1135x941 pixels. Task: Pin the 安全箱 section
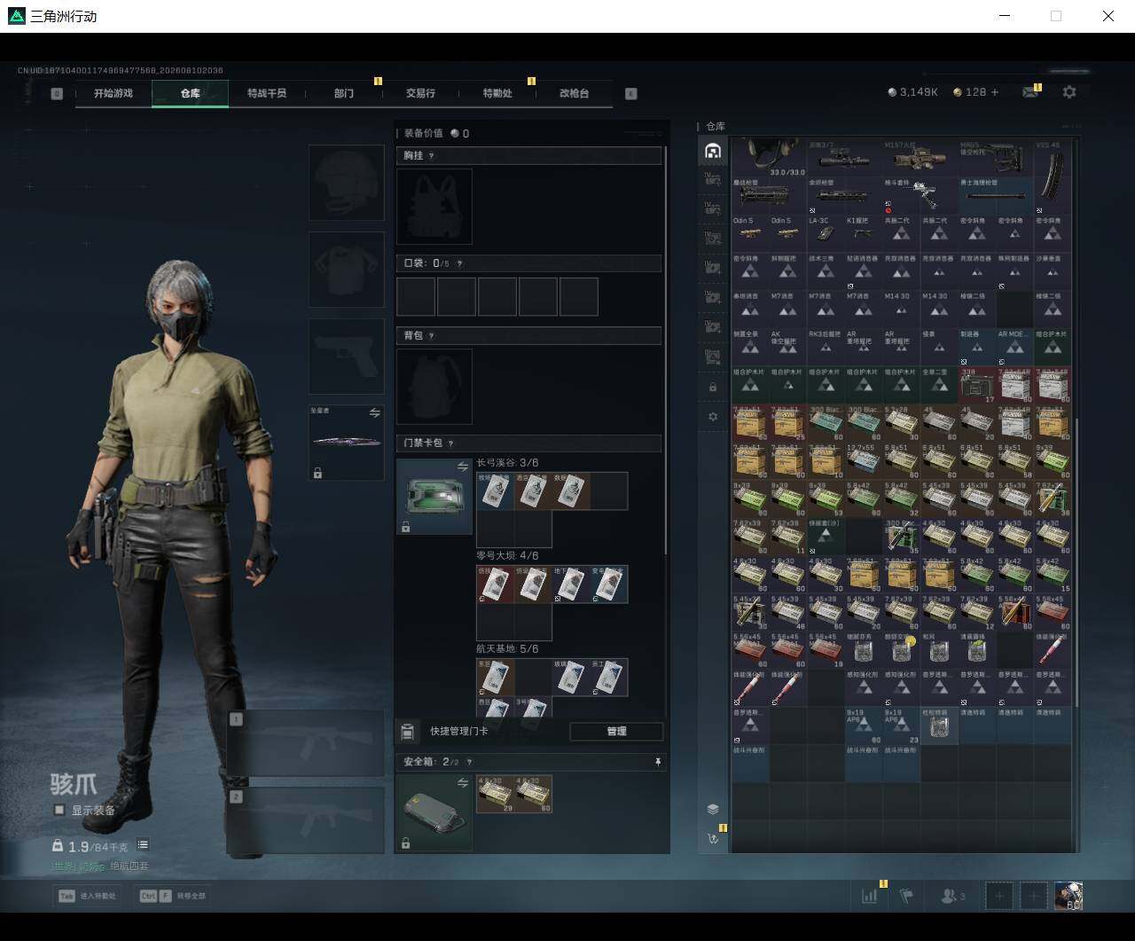(657, 762)
